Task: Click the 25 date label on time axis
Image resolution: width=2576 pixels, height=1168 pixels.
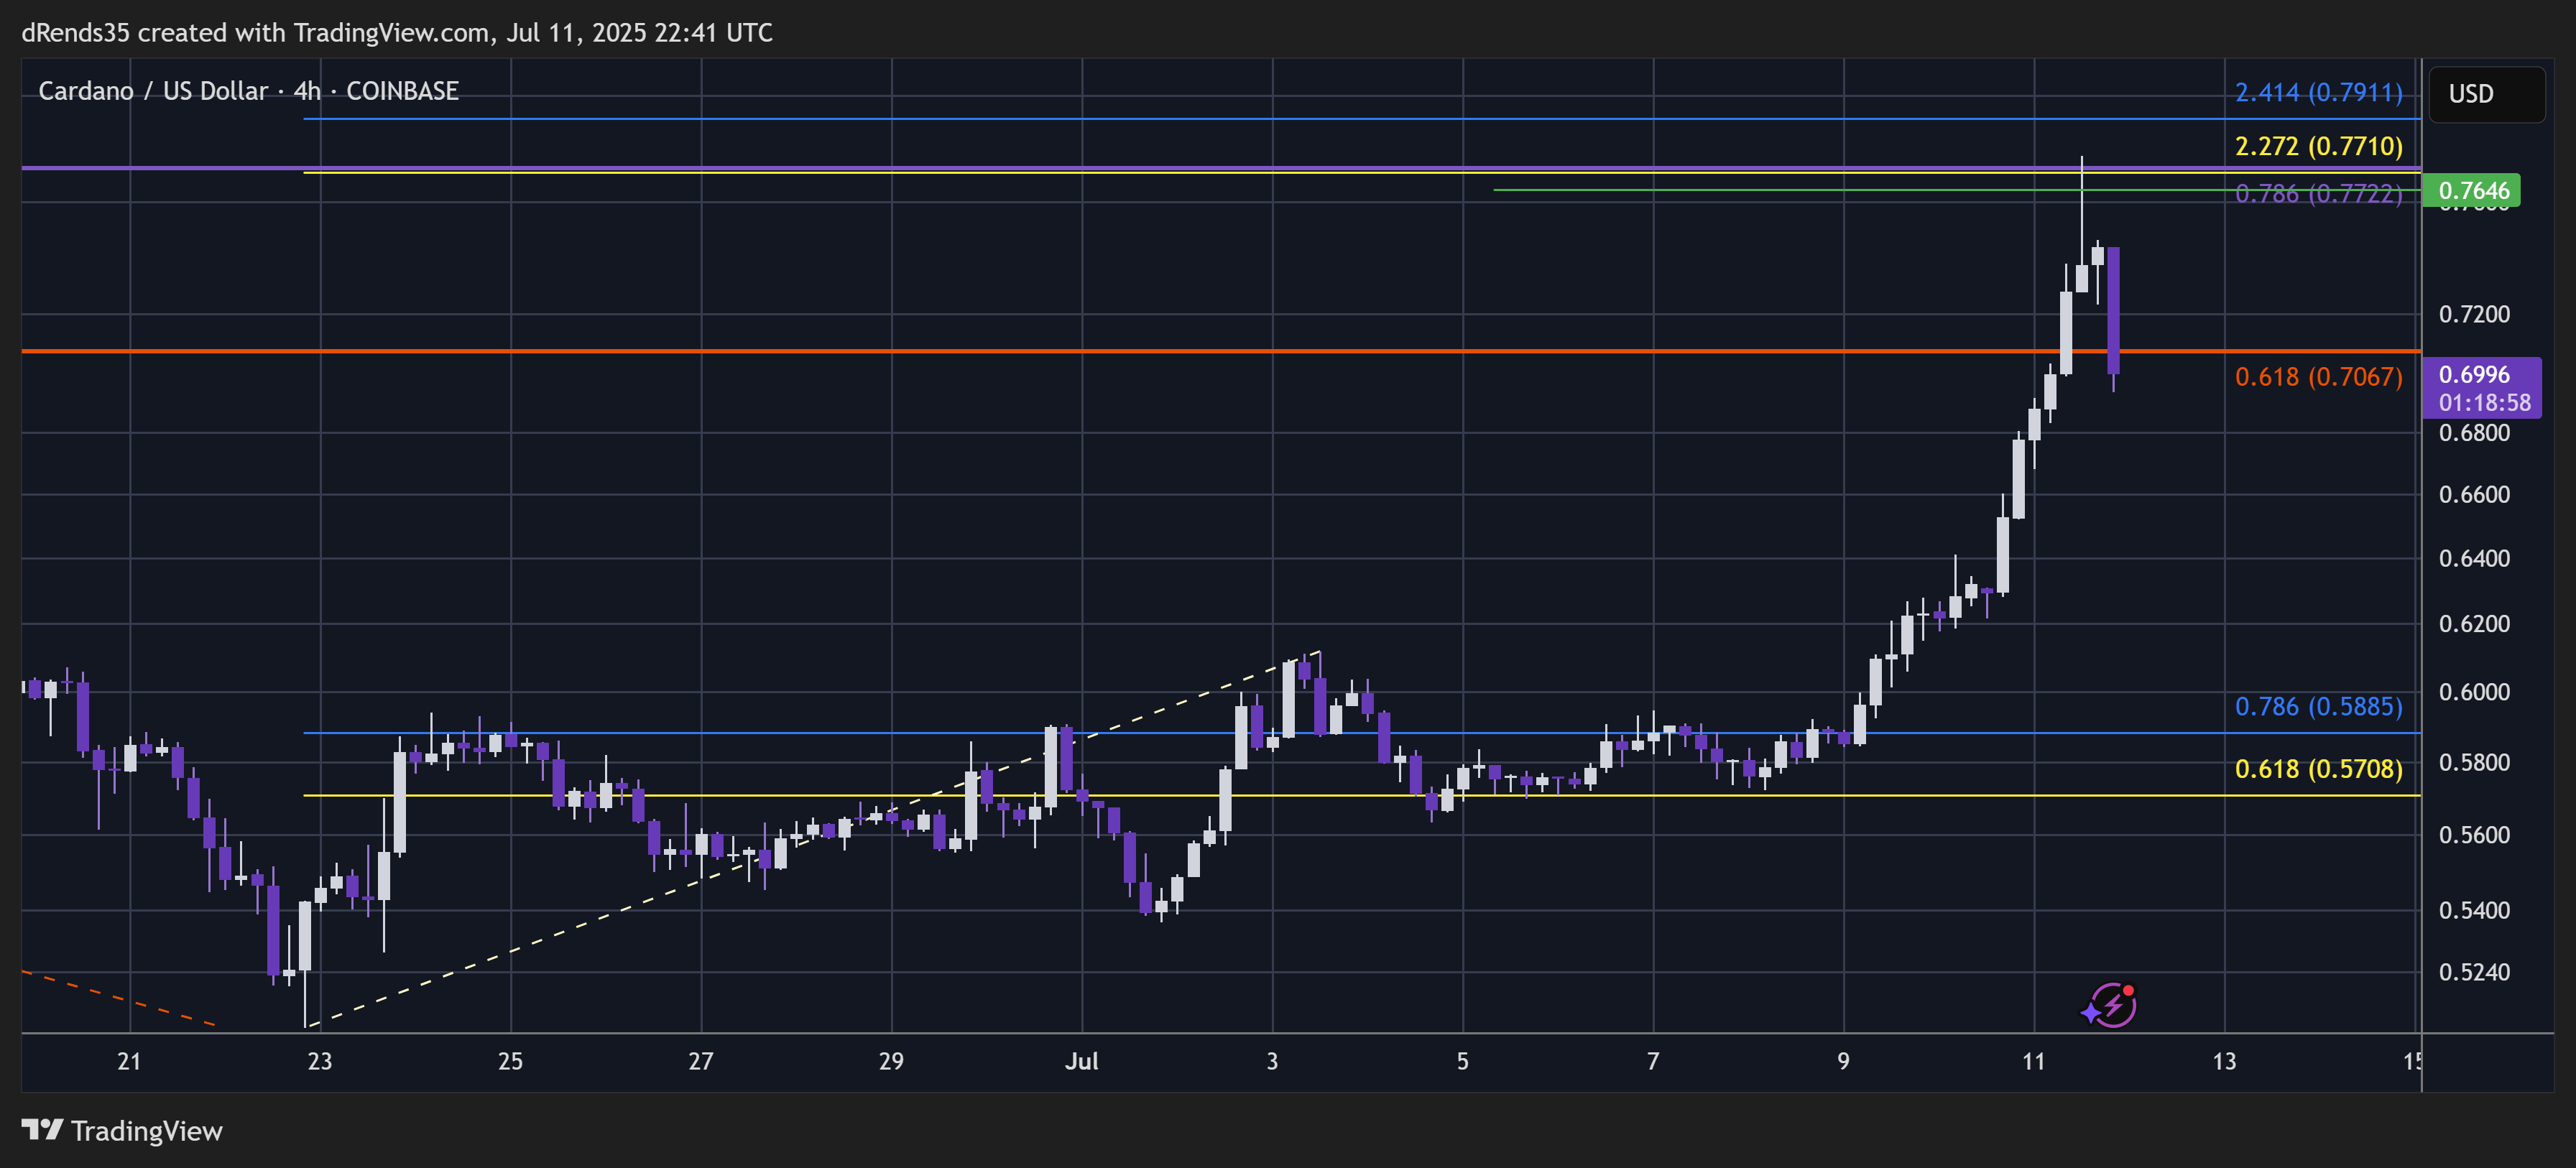Action: click(x=510, y=1062)
